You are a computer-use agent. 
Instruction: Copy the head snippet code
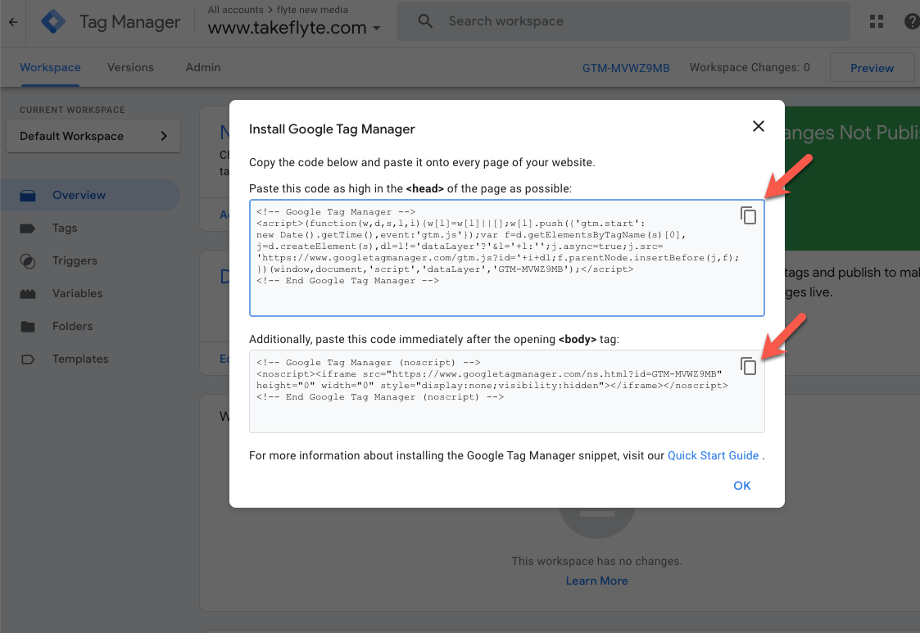click(748, 215)
